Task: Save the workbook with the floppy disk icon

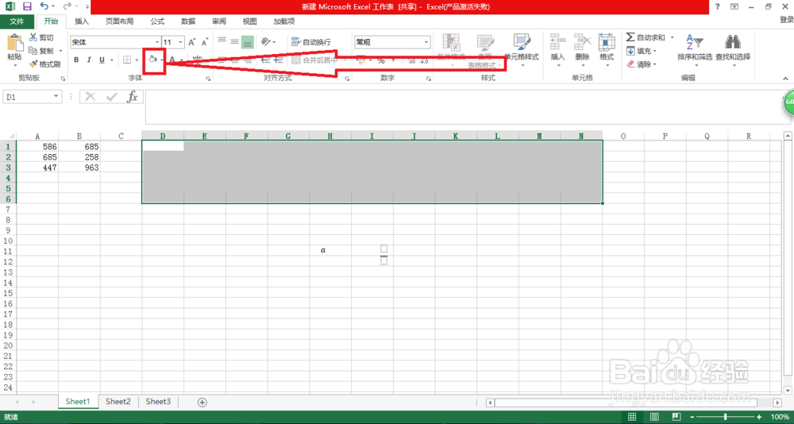Action: click(27, 6)
